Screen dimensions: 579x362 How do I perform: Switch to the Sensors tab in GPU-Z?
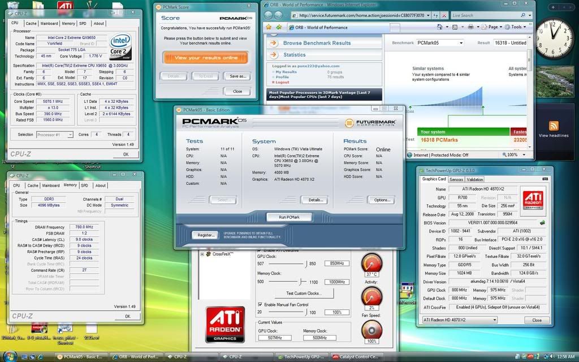pyautogui.click(x=456, y=179)
